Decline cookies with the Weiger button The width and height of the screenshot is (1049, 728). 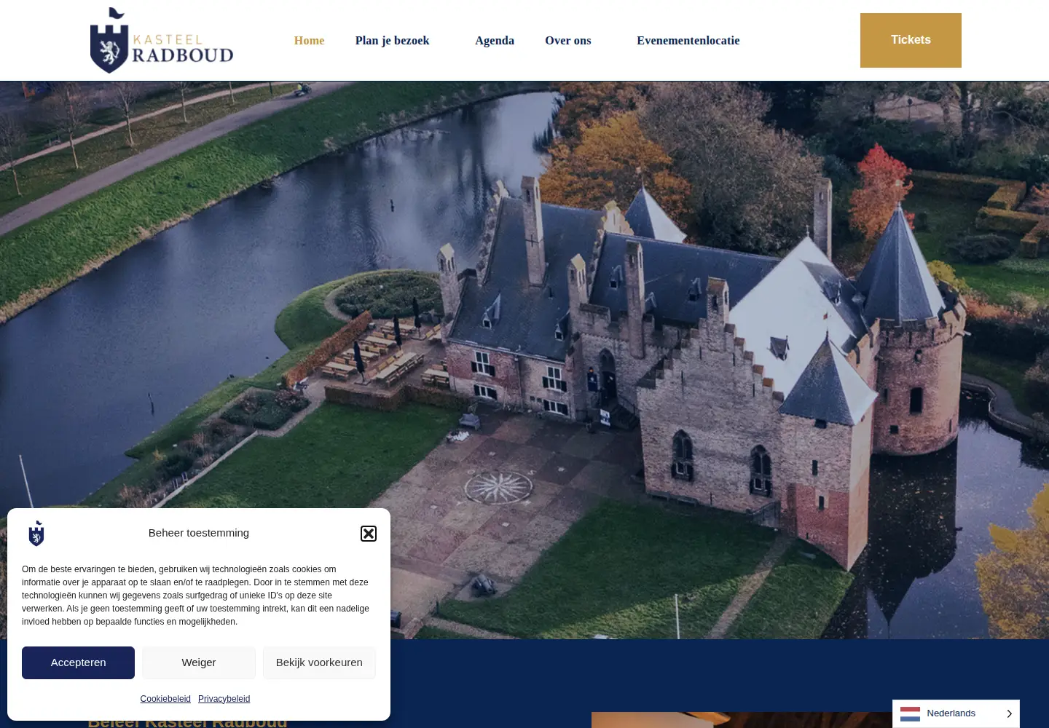coord(199,662)
